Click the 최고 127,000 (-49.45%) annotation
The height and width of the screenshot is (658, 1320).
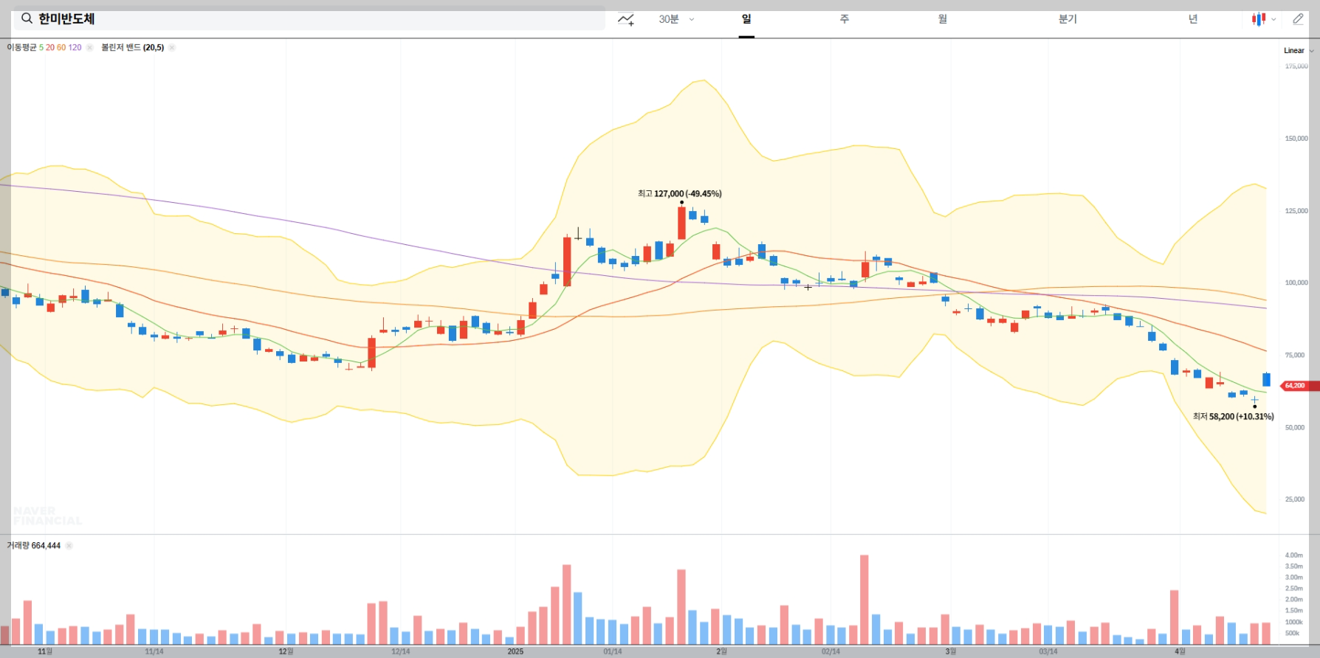[679, 194]
